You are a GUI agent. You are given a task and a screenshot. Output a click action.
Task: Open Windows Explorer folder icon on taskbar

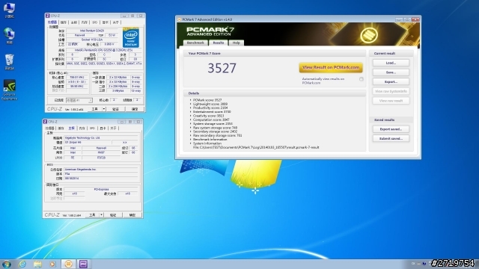(37, 264)
